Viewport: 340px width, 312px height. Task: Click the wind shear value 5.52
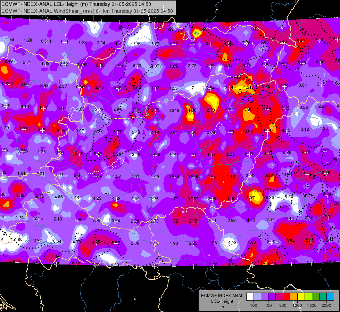tap(116, 243)
